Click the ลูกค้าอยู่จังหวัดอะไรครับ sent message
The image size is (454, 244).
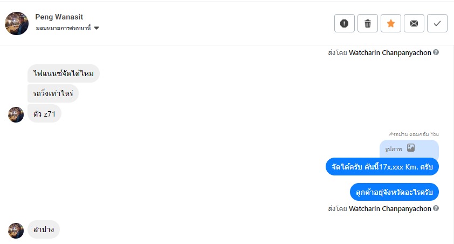pos(394,192)
